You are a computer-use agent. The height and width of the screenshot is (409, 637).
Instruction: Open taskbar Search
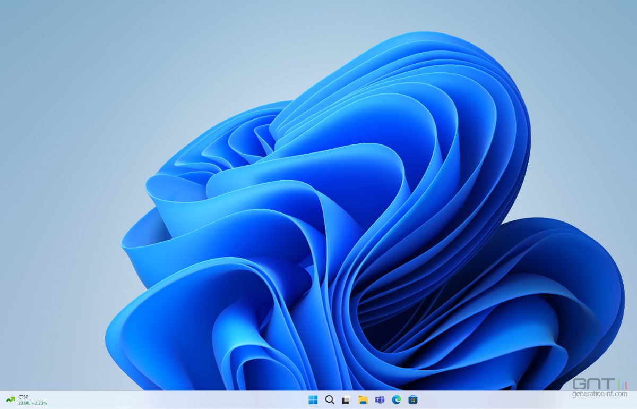click(330, 400)
